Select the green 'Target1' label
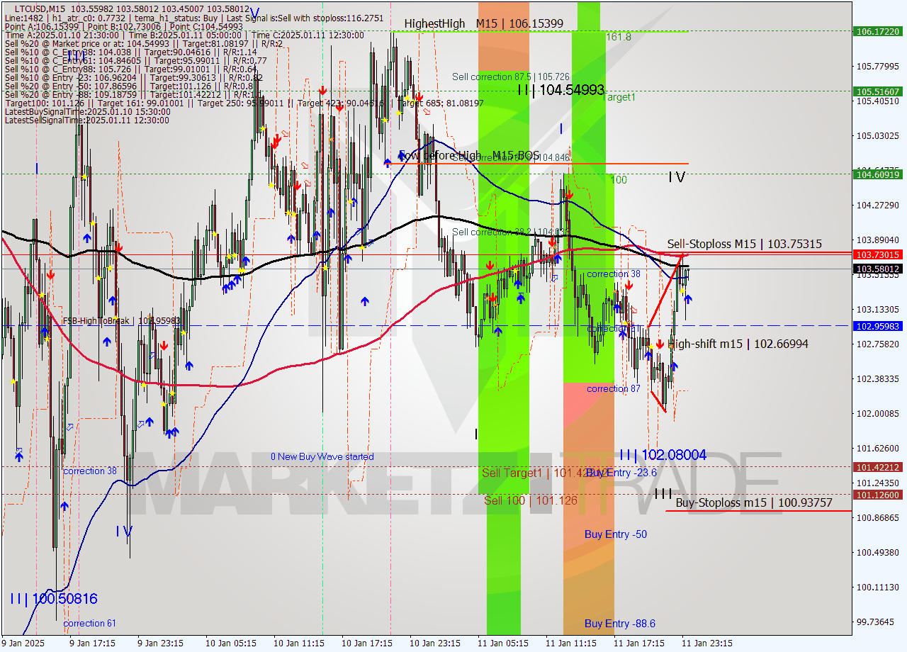The height and width of the screenshot is (652, 907). 619,97
